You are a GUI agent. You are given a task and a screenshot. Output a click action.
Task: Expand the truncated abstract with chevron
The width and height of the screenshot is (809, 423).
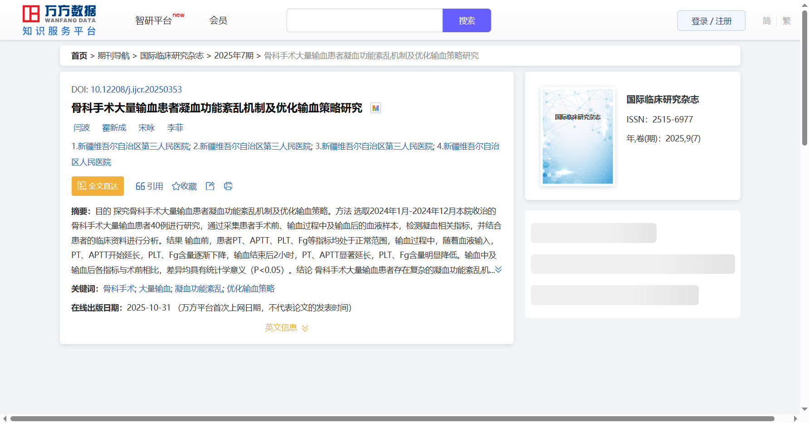(498, 270)
